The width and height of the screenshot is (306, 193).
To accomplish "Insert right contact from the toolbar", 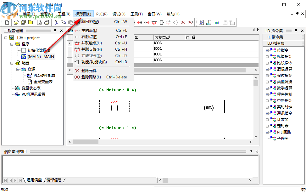I will click(x=147, y=22).
